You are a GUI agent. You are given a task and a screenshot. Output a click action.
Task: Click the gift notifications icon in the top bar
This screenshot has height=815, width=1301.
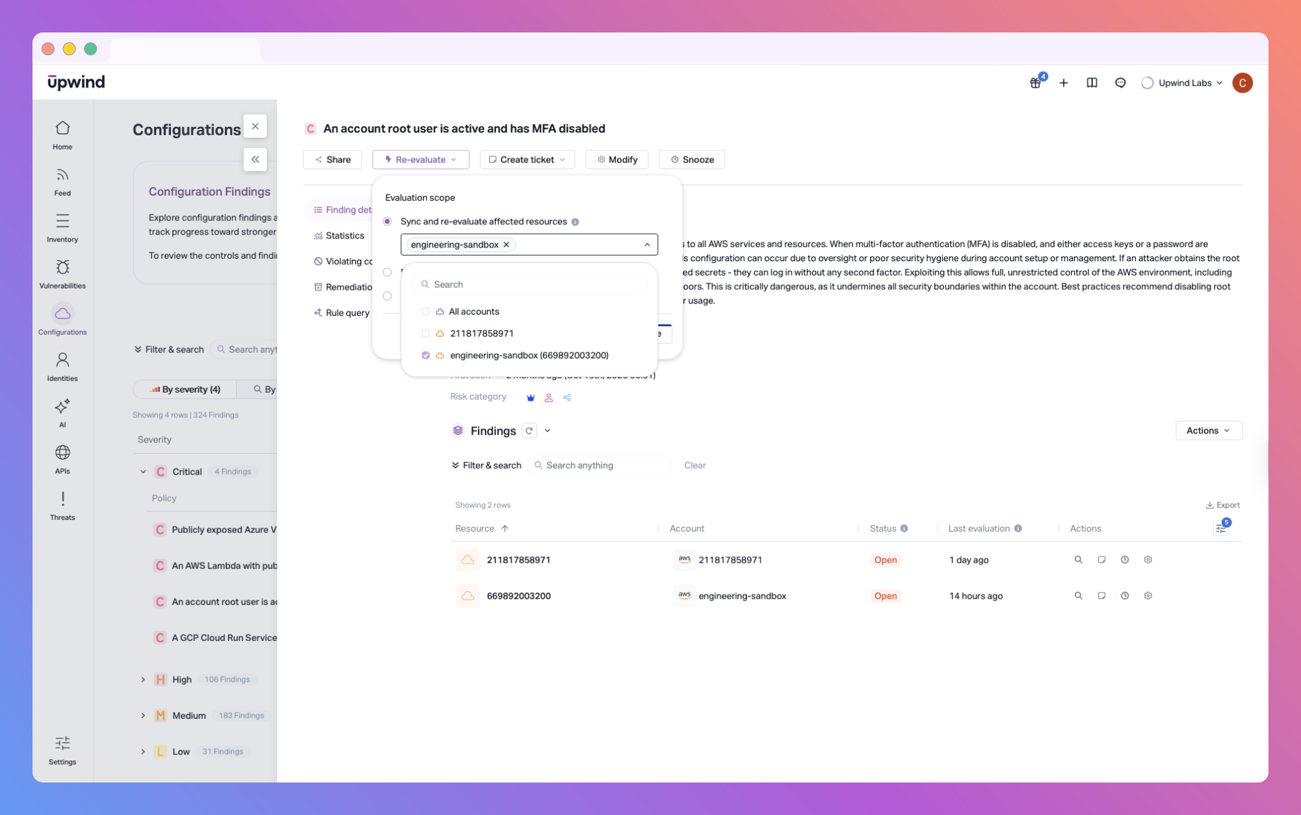pos(1035,83)
